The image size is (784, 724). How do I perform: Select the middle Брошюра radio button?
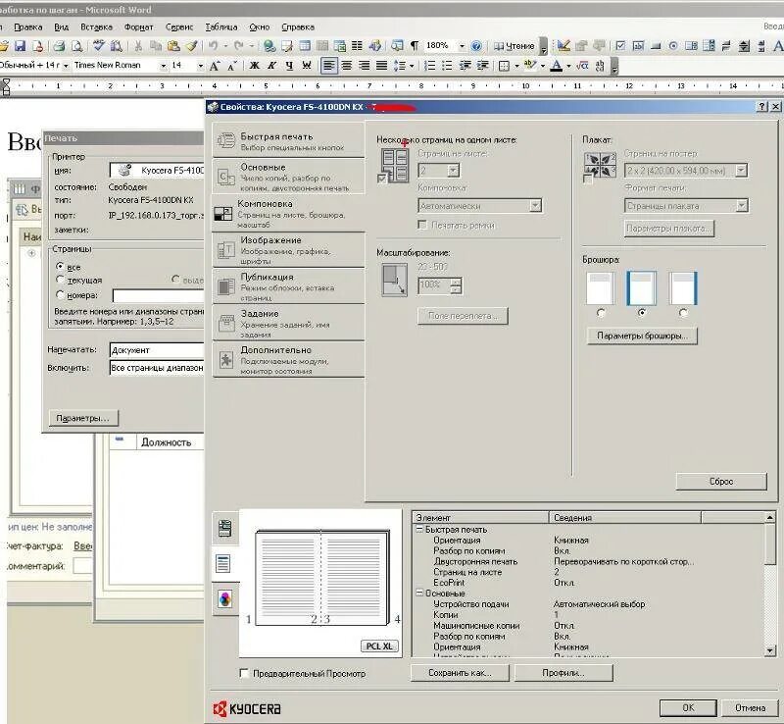(642, 313)
